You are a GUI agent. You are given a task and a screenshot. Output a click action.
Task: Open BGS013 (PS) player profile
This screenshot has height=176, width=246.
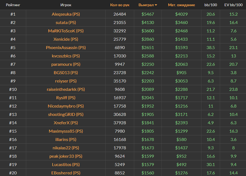click(x=66, y=73)
